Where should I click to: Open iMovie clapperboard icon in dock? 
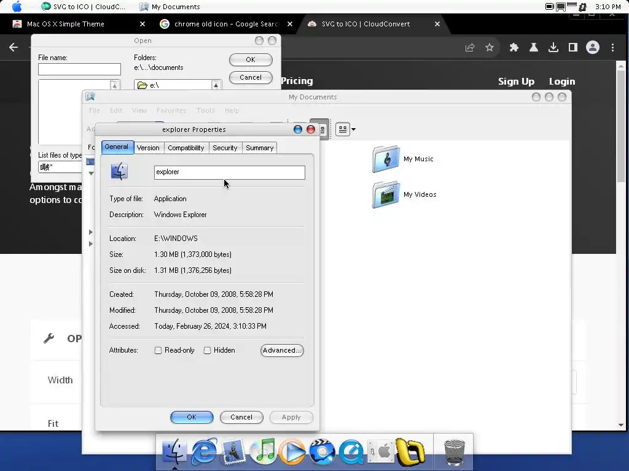322,452
